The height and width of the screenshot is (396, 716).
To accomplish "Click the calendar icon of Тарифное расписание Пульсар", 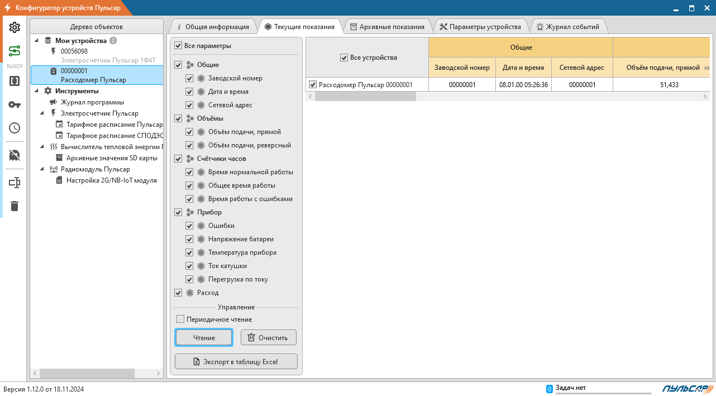I will 59,125.
